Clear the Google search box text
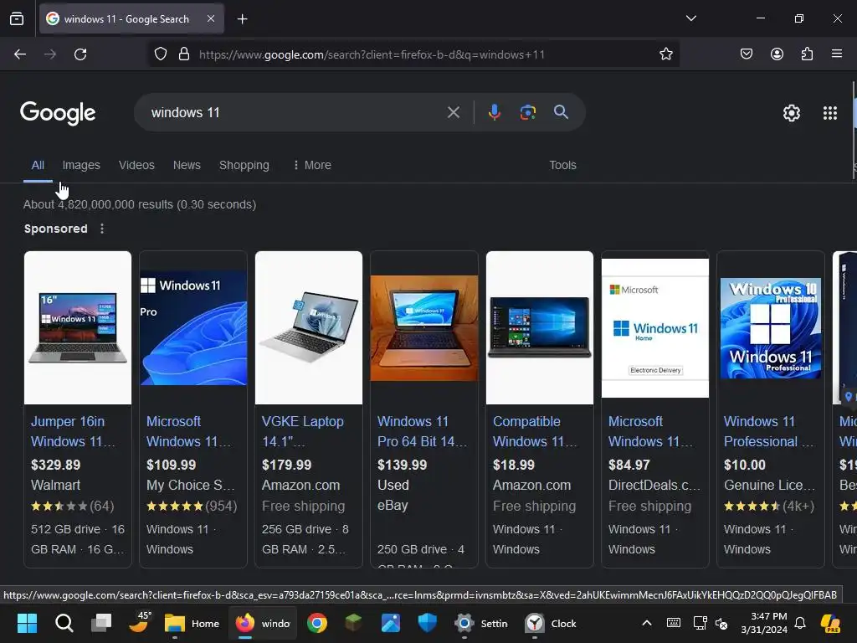Viewport: 857px width, 643px height. (x=453, y=113)
